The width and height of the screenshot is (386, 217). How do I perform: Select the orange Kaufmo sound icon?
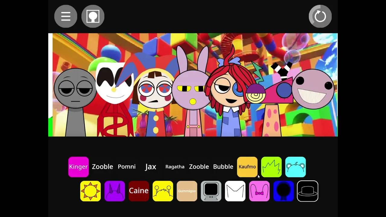point(247,167)
